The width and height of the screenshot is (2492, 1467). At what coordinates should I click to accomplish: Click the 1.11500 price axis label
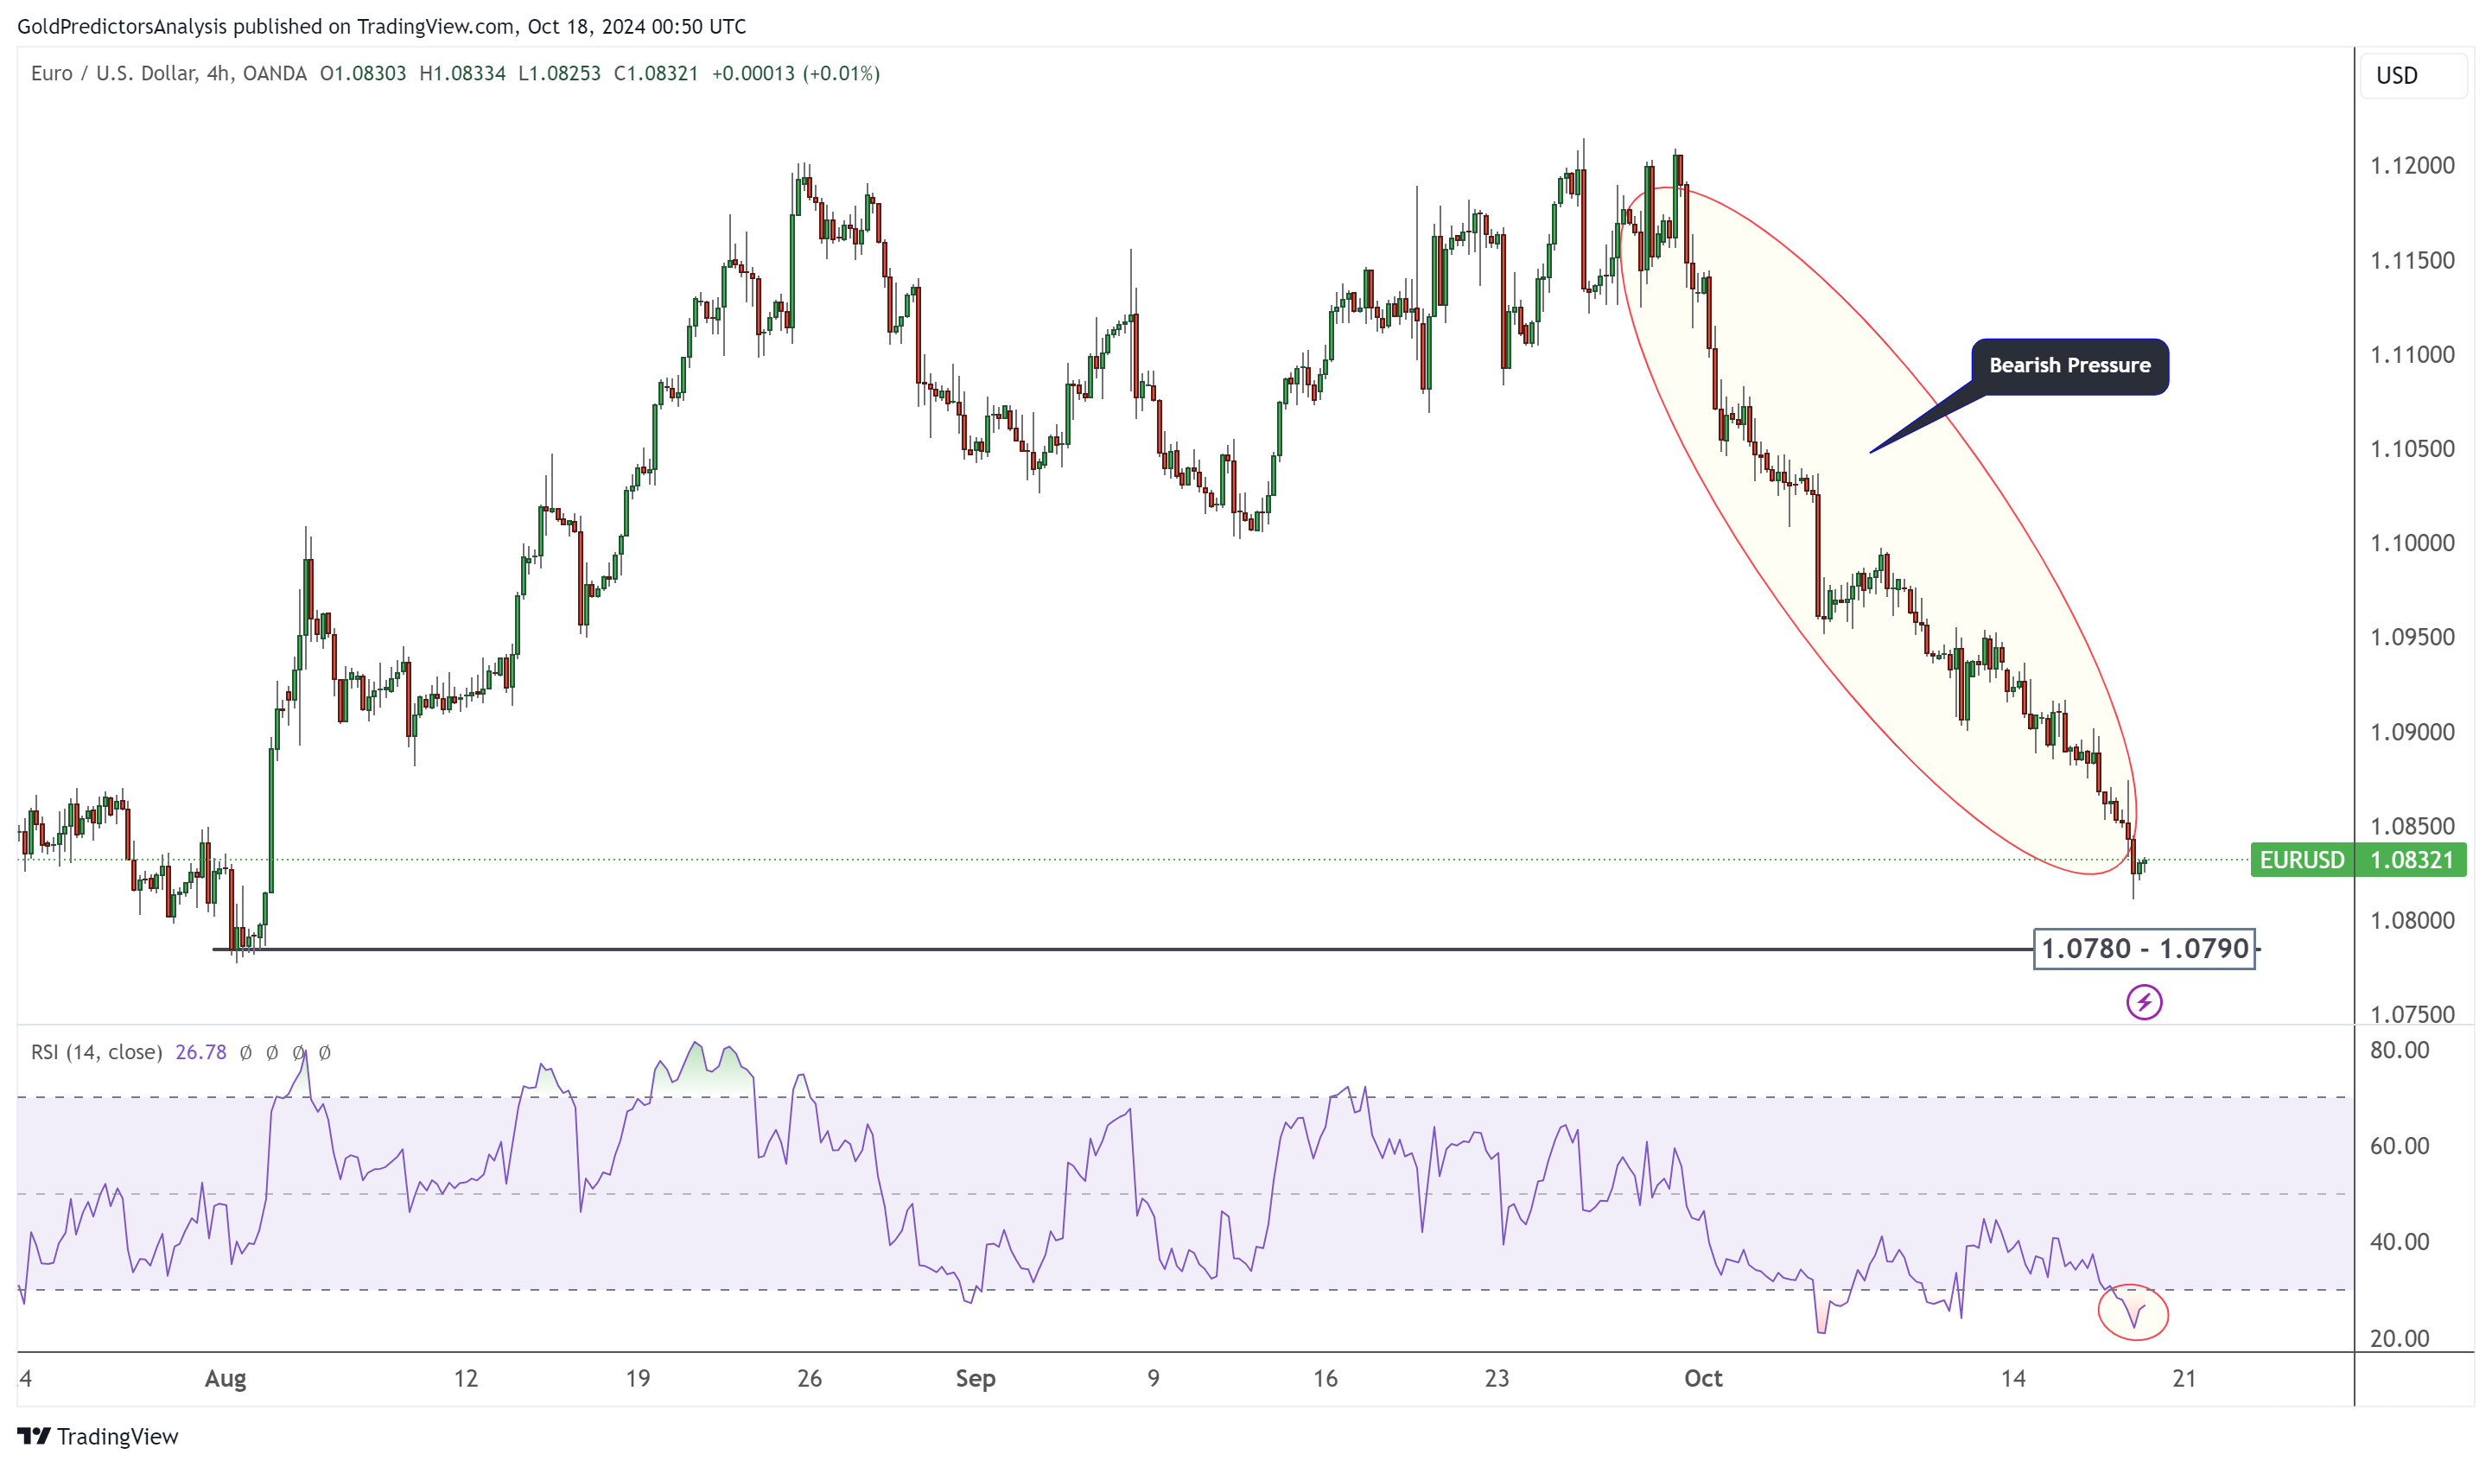(2412, 260)
